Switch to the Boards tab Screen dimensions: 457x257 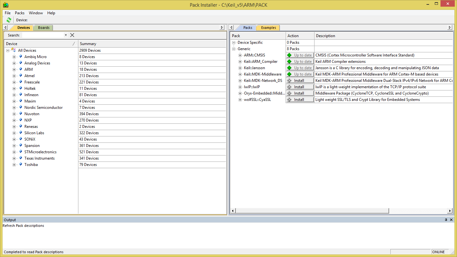(43, 28)
